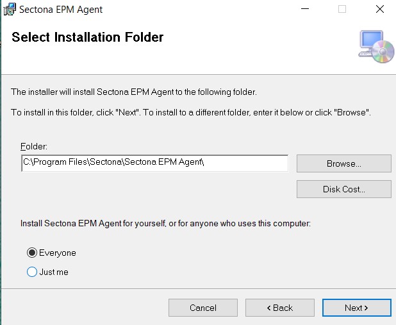
Task: Click the computer and CD setup graphic
Action: point(375,46)
